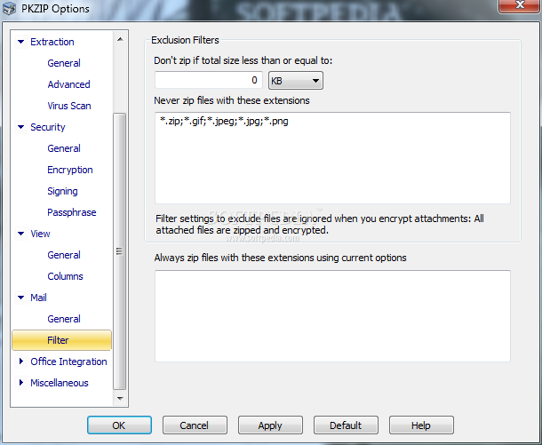542x445 pixels.
Task: Open Columns settings
Action: point(66,276)
